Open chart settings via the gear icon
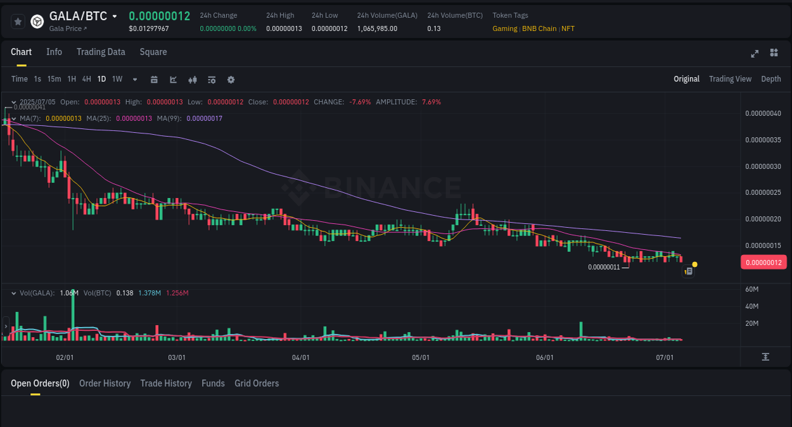 click(231, 79)
